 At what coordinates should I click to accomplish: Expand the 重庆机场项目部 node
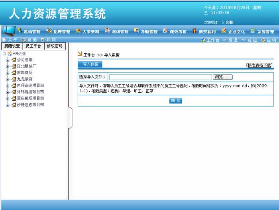[x=8, y=99]
